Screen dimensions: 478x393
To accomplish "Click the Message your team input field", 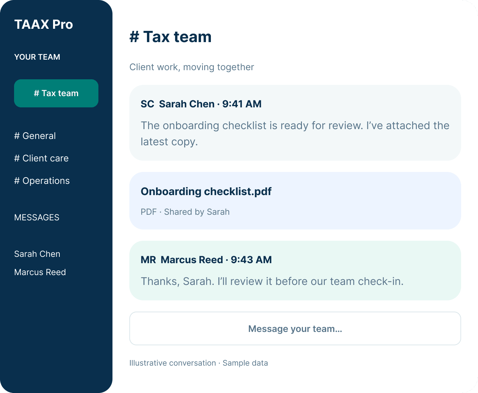I will 295,328.
